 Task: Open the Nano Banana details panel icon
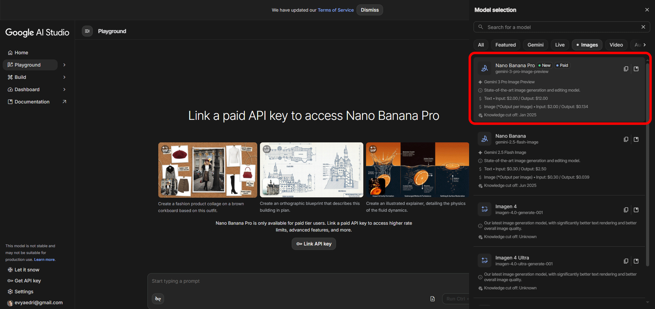click(636, 139)
